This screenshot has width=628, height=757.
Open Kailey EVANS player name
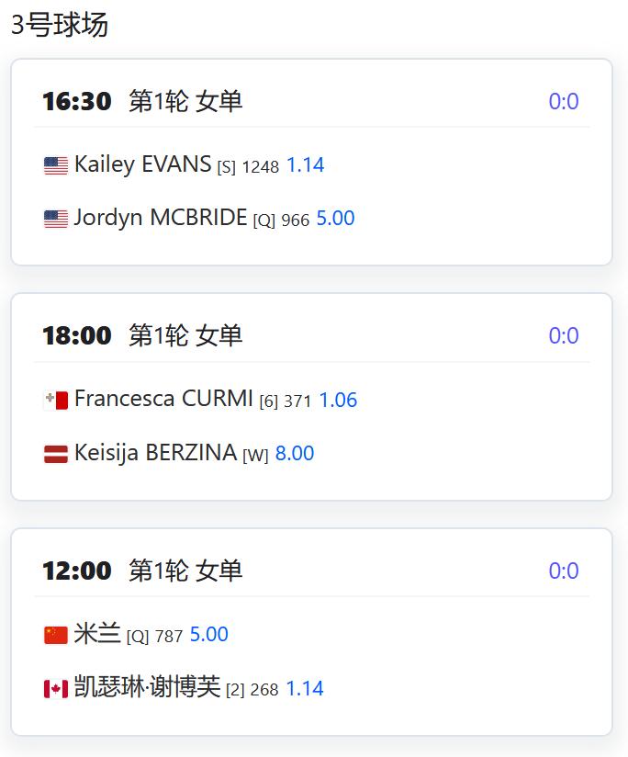(142, 165)
